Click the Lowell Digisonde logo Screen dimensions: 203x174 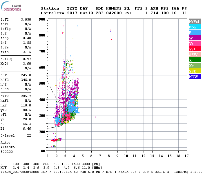pos(11,6)
